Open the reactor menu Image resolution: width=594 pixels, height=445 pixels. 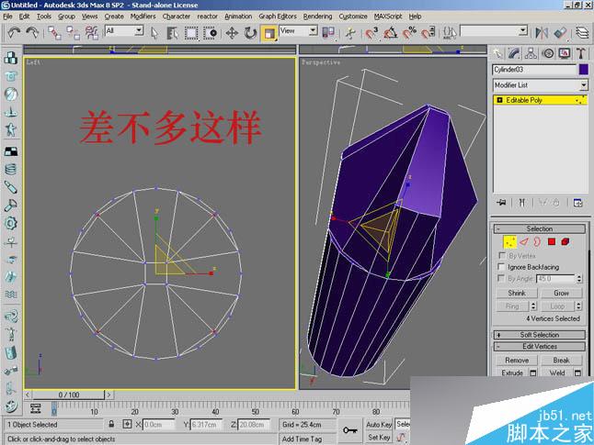(x=207, y=17)
